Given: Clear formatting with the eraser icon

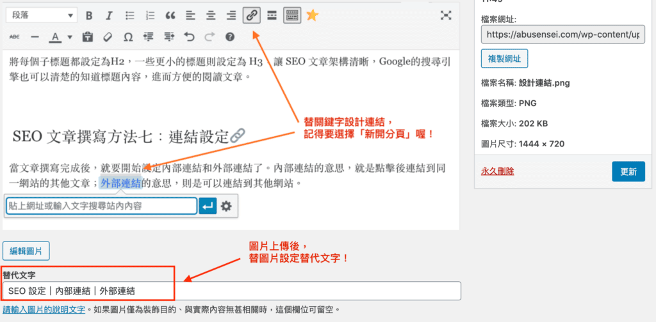Looking at the screenshot, I should pos(108,37).
